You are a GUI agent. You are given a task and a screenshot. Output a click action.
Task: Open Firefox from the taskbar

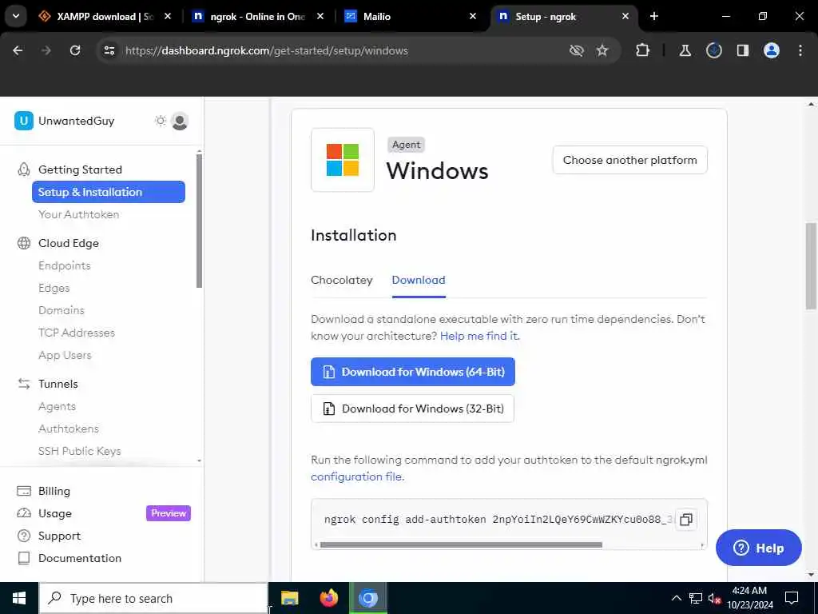(328, 598)
